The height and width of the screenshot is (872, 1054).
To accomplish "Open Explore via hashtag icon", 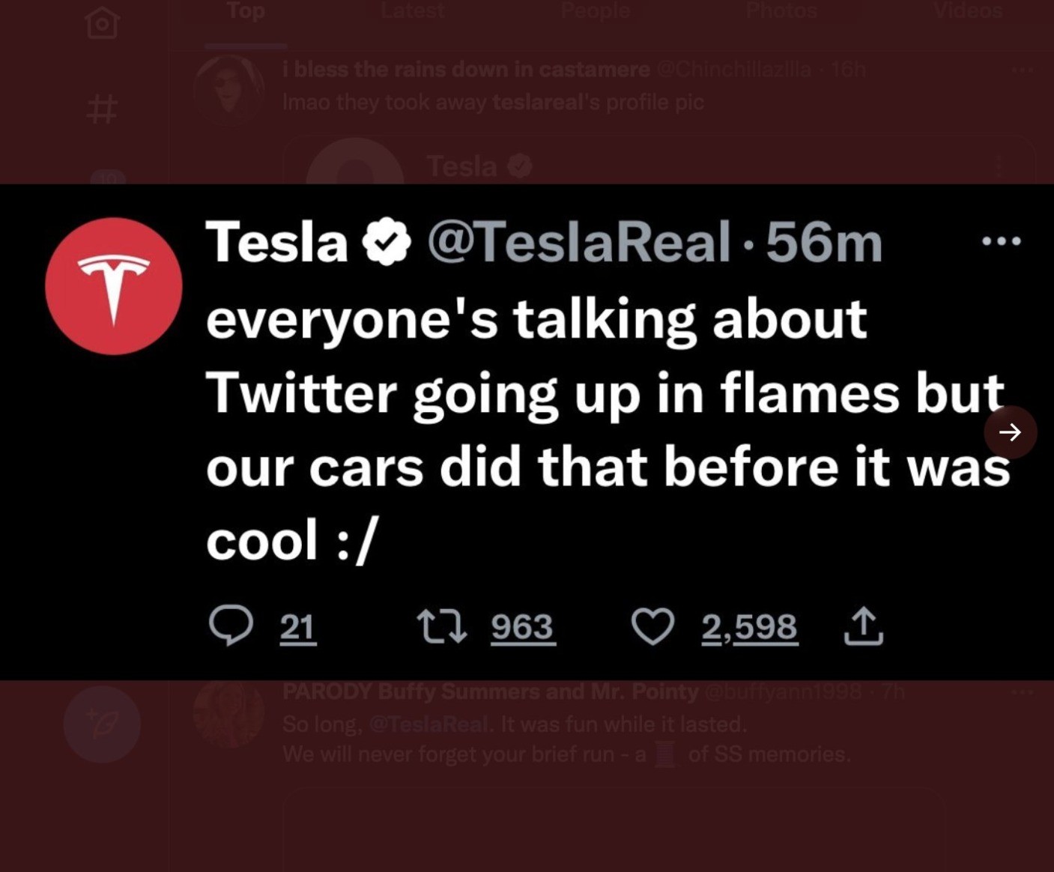I will 103,109.
